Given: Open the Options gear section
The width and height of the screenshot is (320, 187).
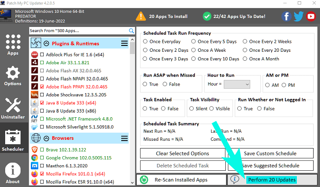Looking at the screenshot, I should tap(13, 76).
